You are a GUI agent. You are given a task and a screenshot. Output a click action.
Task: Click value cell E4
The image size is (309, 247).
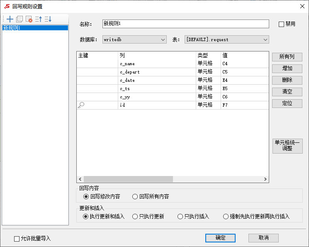[x=245, y=80]
